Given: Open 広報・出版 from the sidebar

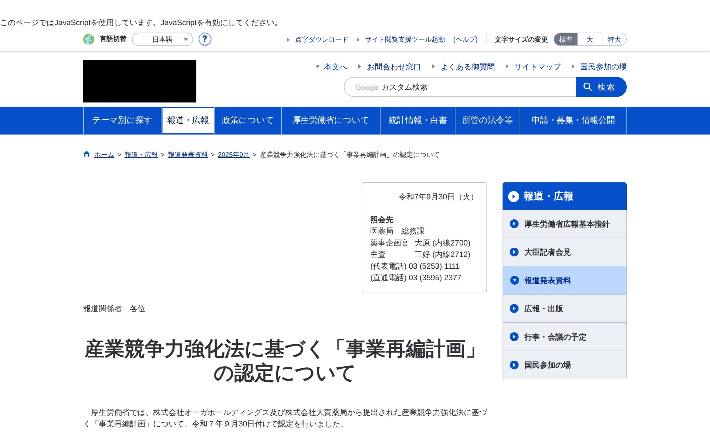Looking at the screenshot, I should (x=544, y=309).
